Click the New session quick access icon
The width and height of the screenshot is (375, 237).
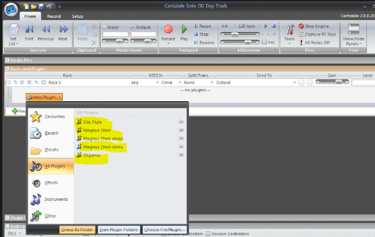[26, 6]
